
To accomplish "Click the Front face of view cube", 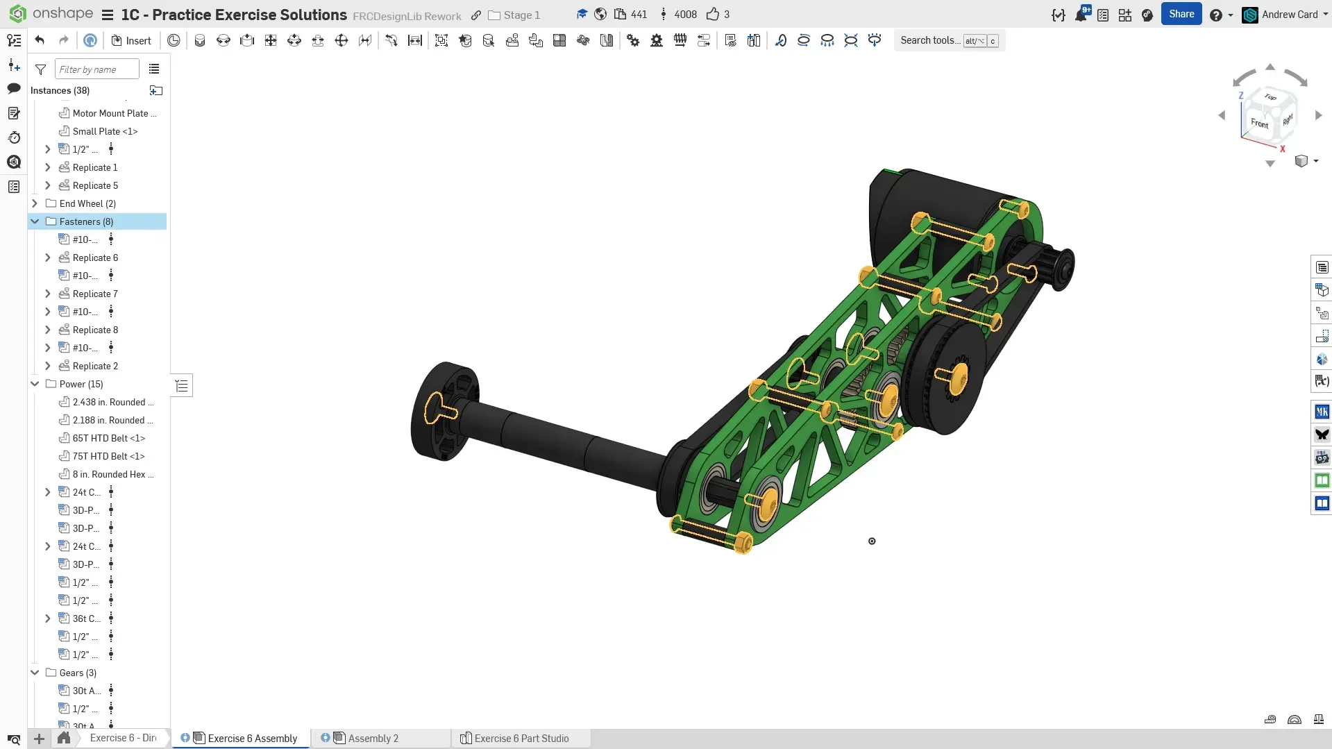I will tap(1259, 123).
